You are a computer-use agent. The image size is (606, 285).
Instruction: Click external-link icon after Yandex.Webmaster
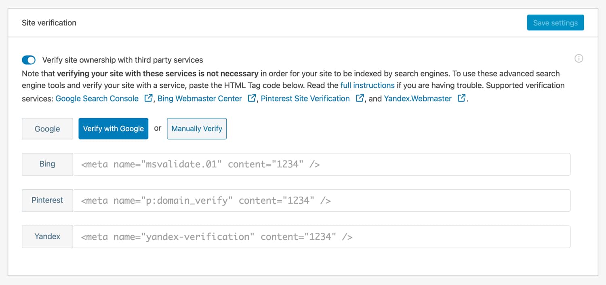pos(461,98)
